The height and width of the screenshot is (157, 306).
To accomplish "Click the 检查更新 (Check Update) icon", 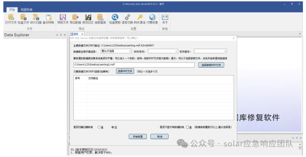I will (x=115, y=18).
